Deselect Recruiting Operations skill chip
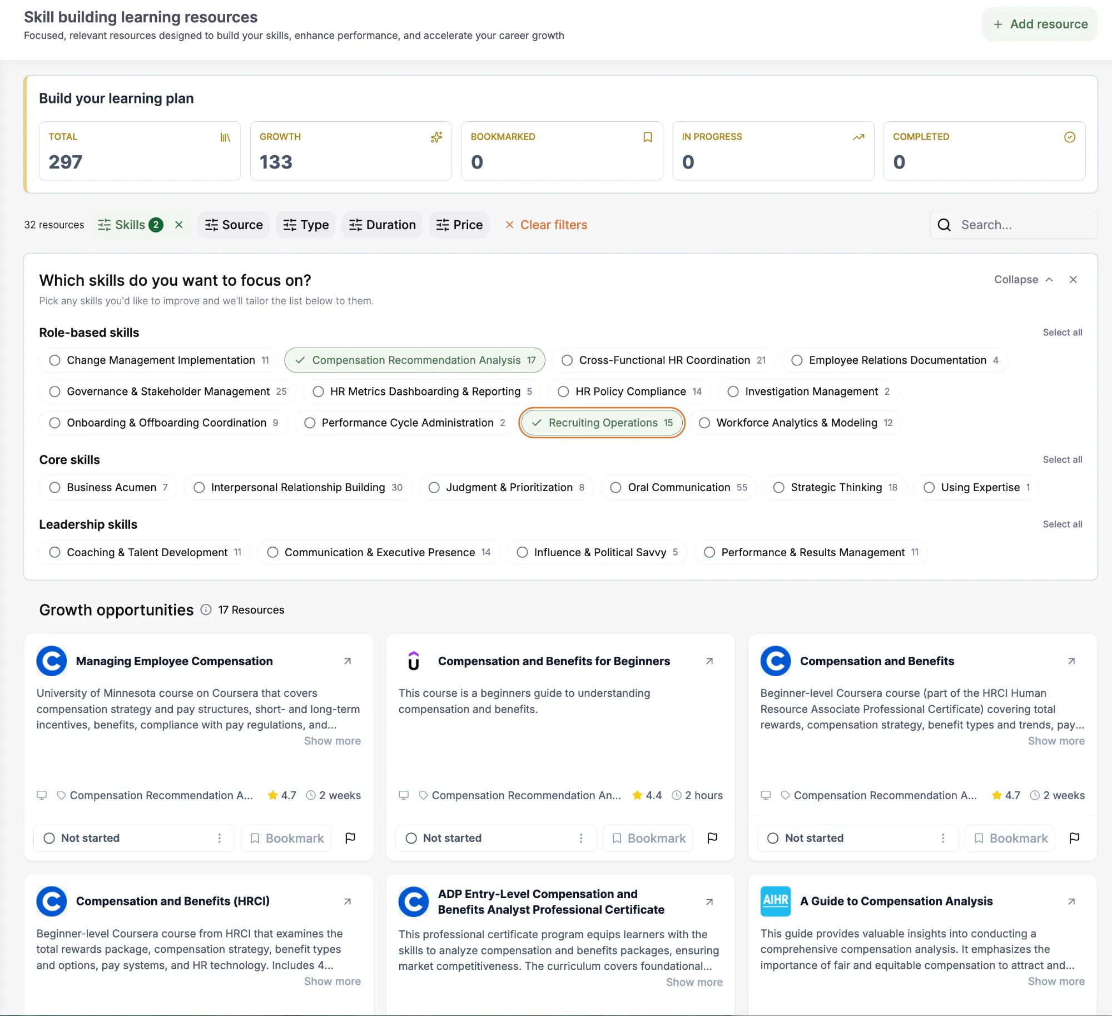The height and width of the screenshot is (1016, 1112). point(602,423)
